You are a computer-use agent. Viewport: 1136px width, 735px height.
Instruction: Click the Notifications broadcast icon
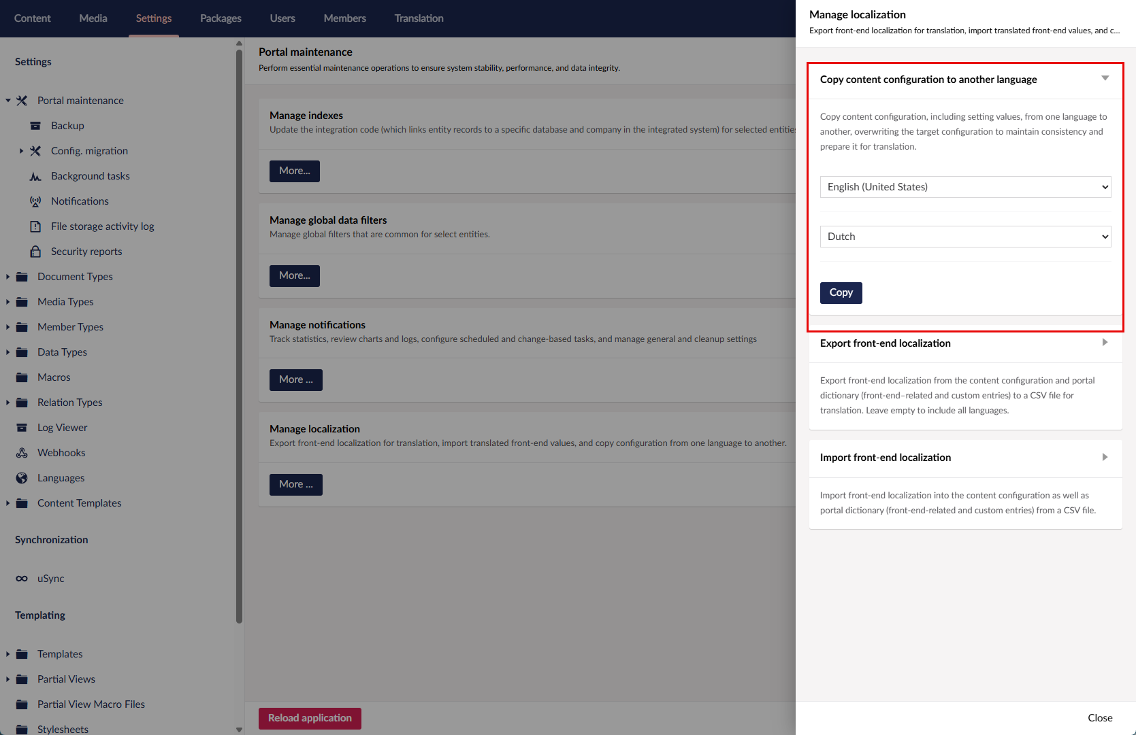(x=35, y=201)
